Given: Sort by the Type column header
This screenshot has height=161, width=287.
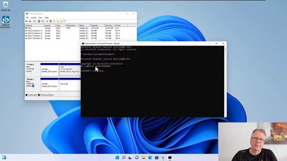Looking at the screenshot, I should (x=61, y=25).
